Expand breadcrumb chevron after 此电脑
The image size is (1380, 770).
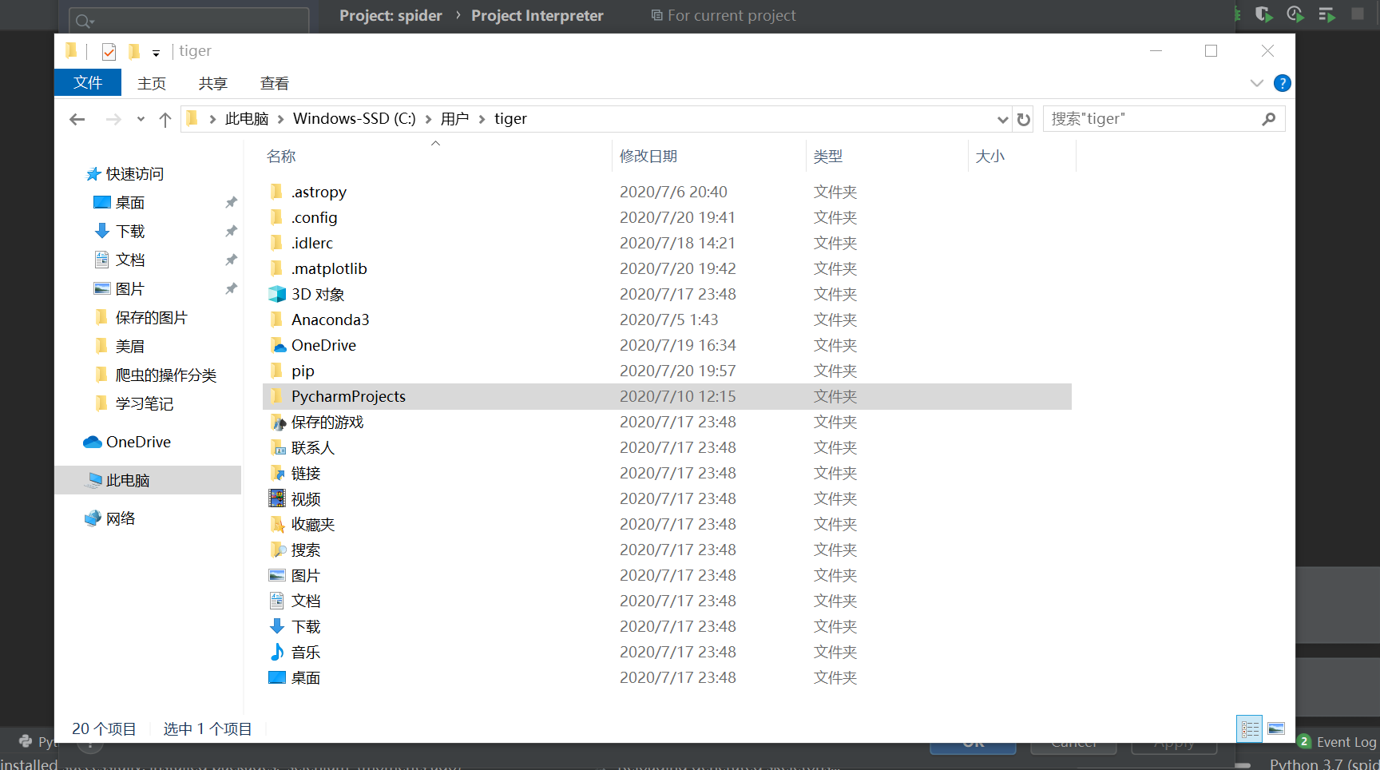coord(280,119)
